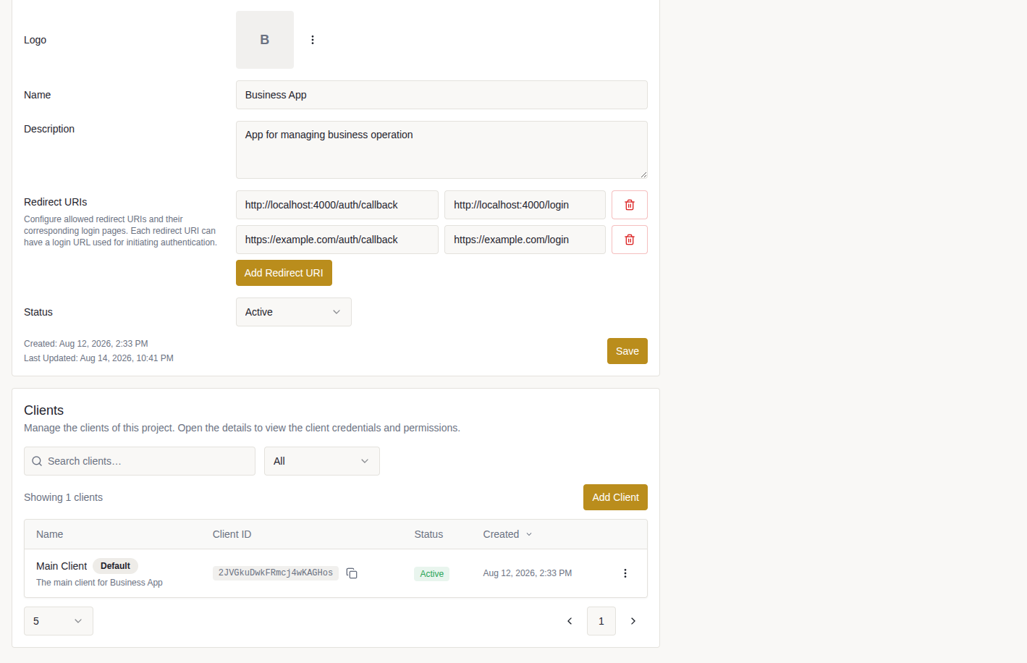Click 'The main client for Business App' text
Viewport: 1027px width, 663px height.
point(99,583)
